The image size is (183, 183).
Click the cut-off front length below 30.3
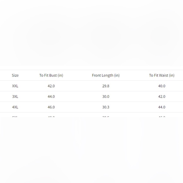(106, 117)
